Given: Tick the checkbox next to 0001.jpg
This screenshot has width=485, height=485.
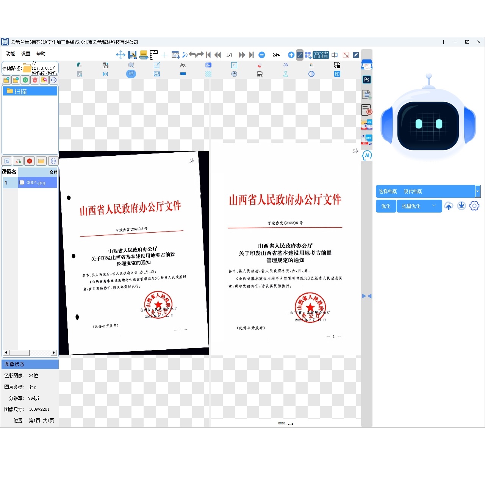Looking at the screenshot, I should (22, 183).
